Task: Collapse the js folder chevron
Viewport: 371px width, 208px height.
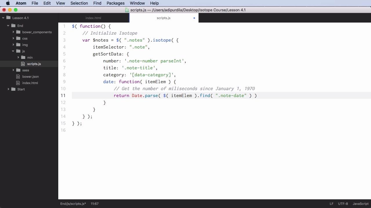Action: (x=13, y=51)
